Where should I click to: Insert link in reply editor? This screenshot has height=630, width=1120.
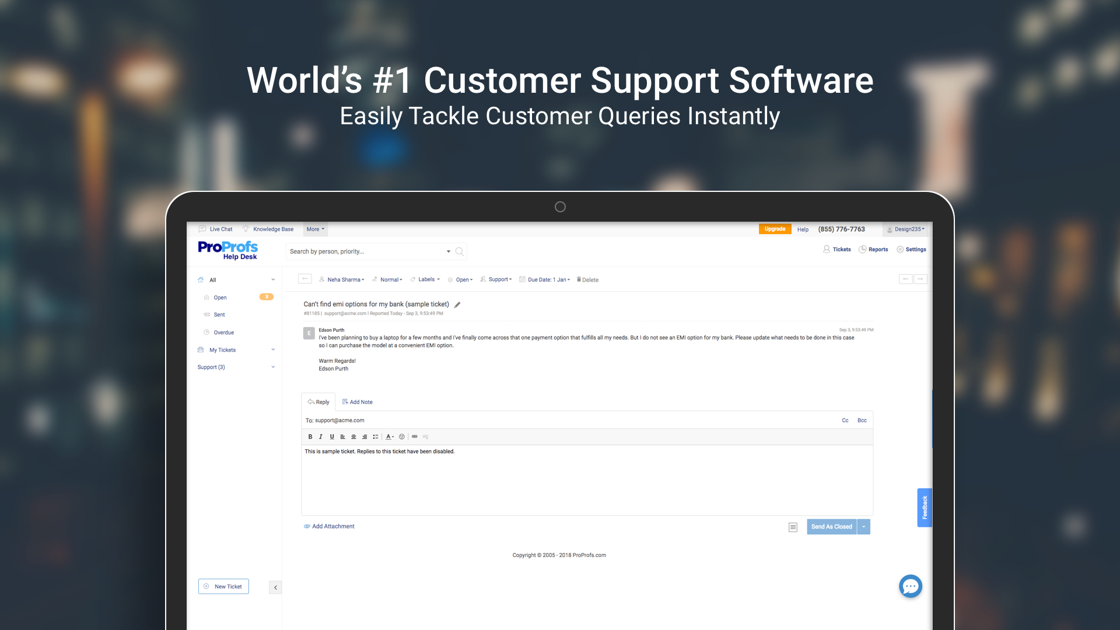click(x=415, y=436)
